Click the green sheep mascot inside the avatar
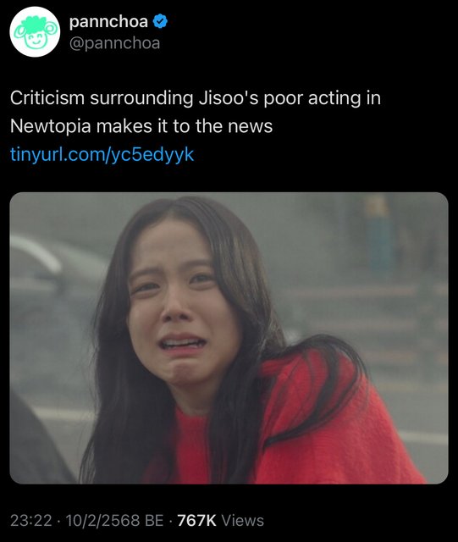This screenshot has width=458, height=542. pyautogui.click(x=35, y=31)
